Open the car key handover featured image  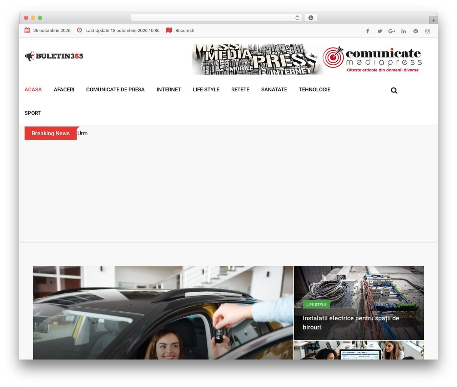pyautogui.click(x=163, y=313)
